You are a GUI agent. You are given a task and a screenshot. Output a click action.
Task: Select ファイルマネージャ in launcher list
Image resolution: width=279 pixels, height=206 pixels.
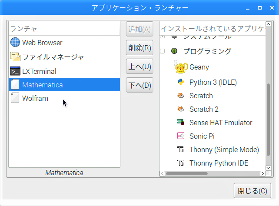click(x=64, y=57)
